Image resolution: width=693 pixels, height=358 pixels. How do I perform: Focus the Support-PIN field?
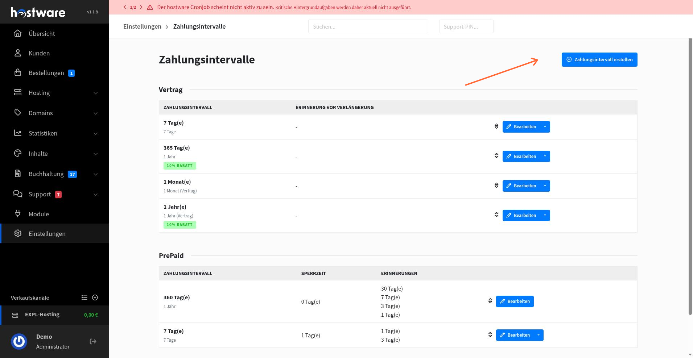tap(466, 26)
